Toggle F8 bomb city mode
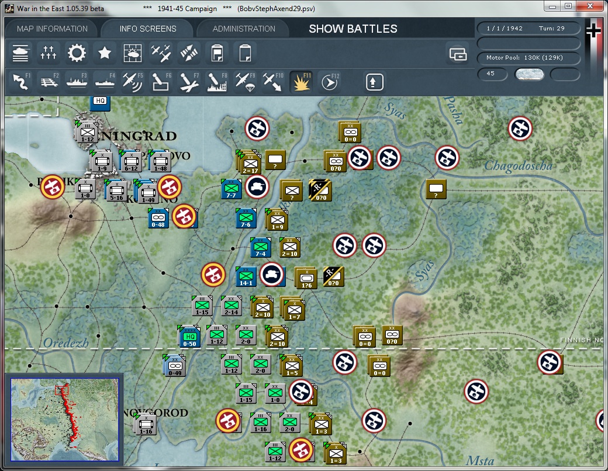608x471 pixels. (x=217, y=82)
